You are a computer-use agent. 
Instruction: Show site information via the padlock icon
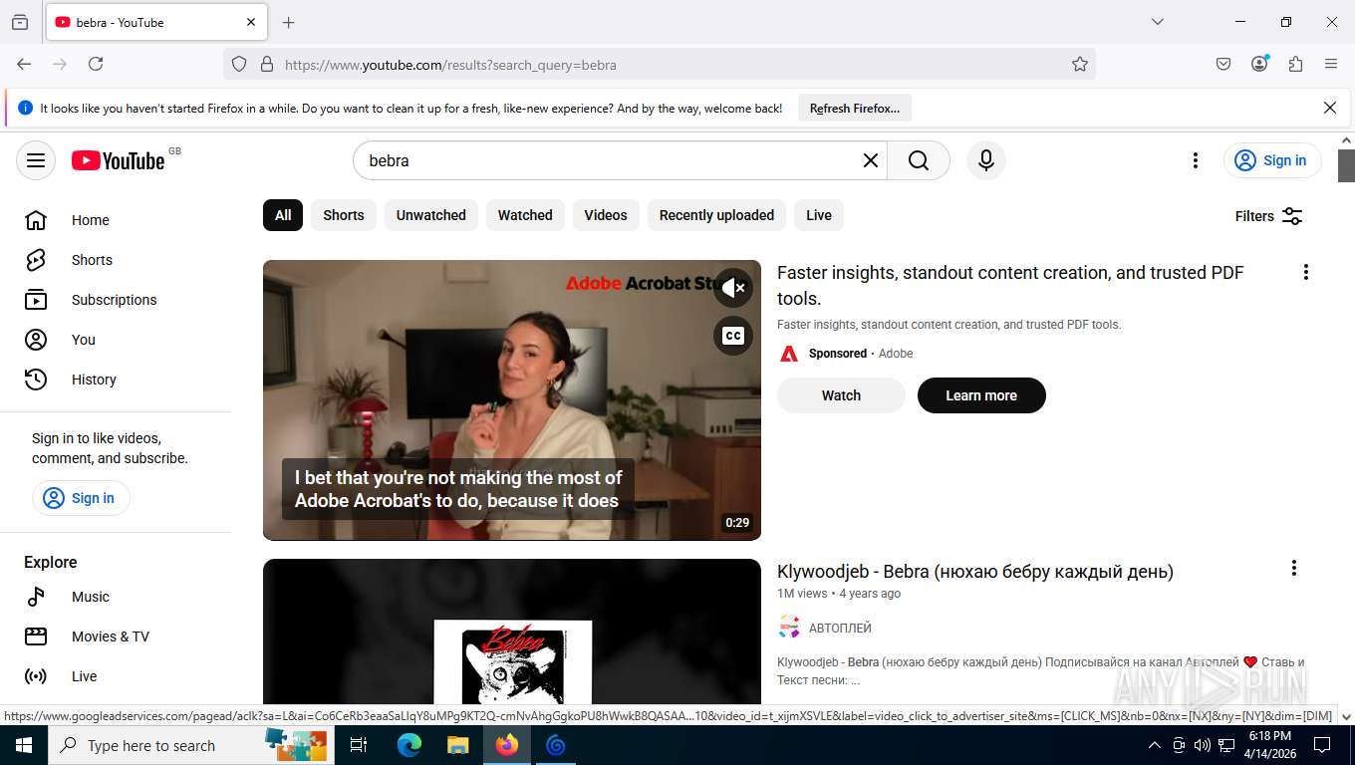tap(266, 65)
